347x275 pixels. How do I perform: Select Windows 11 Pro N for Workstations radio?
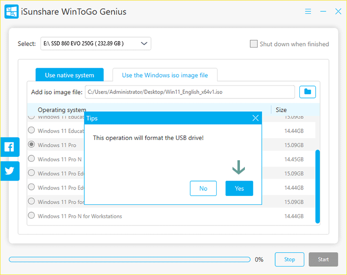[31, 215]
